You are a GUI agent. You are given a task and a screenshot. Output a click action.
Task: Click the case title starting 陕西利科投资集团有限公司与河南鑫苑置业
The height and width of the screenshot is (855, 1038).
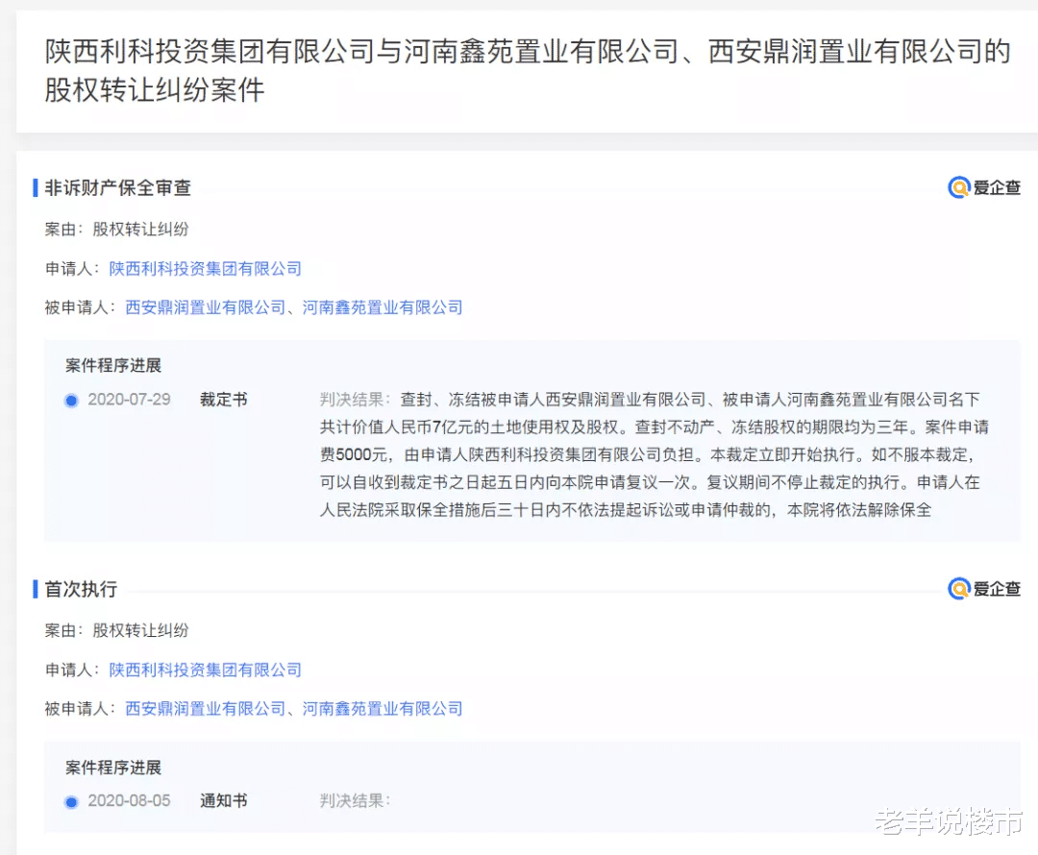[x=527, y=70]
